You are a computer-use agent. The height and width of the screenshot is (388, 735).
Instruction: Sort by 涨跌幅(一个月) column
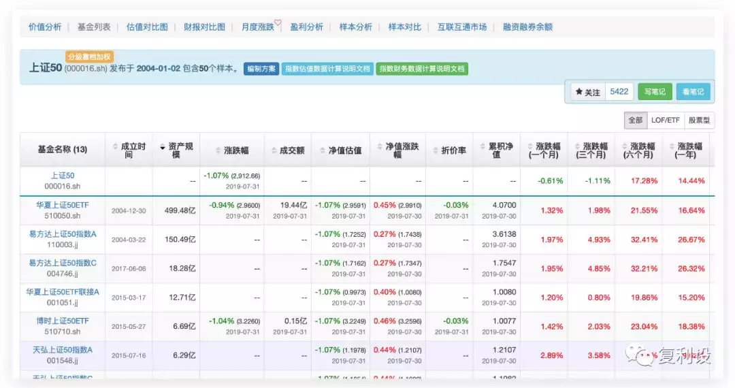(x=544, y=150)
